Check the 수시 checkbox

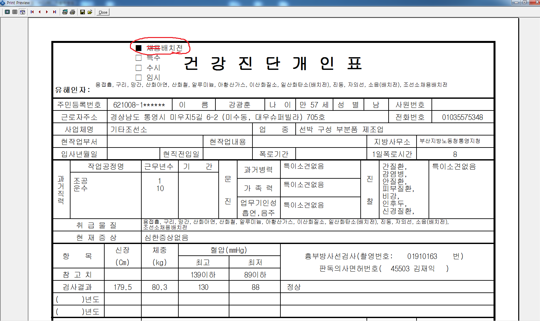[139, 68]
